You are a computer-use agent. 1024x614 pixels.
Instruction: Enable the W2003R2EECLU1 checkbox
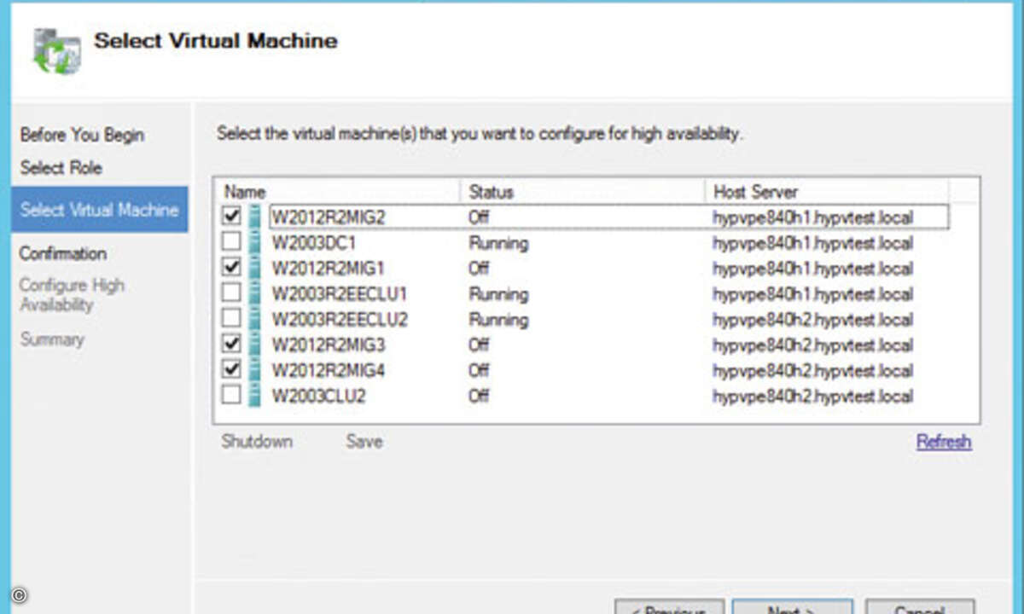point(231,293)
